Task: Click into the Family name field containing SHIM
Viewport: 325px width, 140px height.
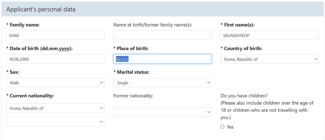Action: point(55,35)
